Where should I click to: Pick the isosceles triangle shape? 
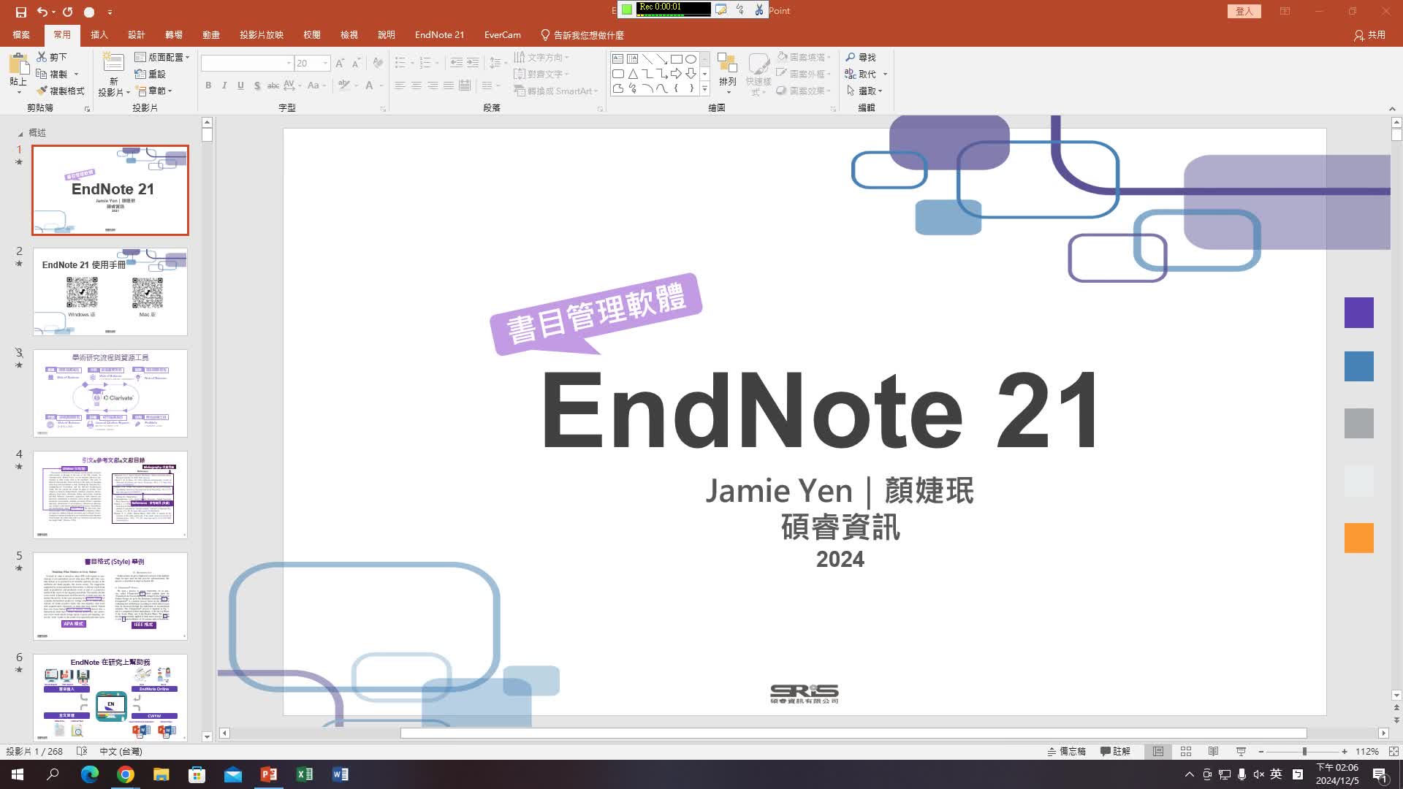[x=633, y=74]
